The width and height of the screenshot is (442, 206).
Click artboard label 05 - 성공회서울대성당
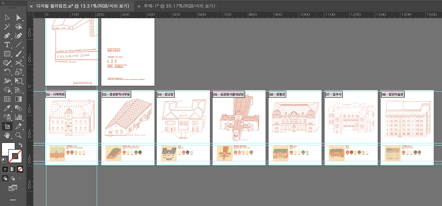[x=229, y=94]
